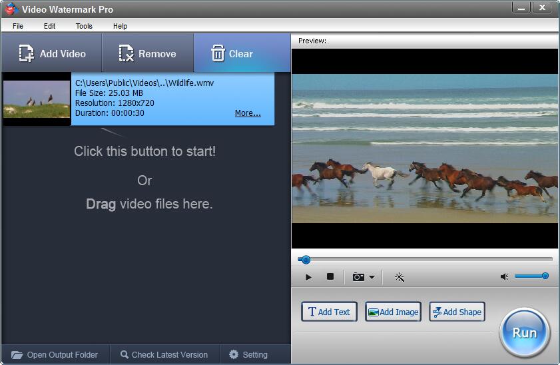Remove the selected video
This screenshot has width=560, height=365.
pos(148,53)
